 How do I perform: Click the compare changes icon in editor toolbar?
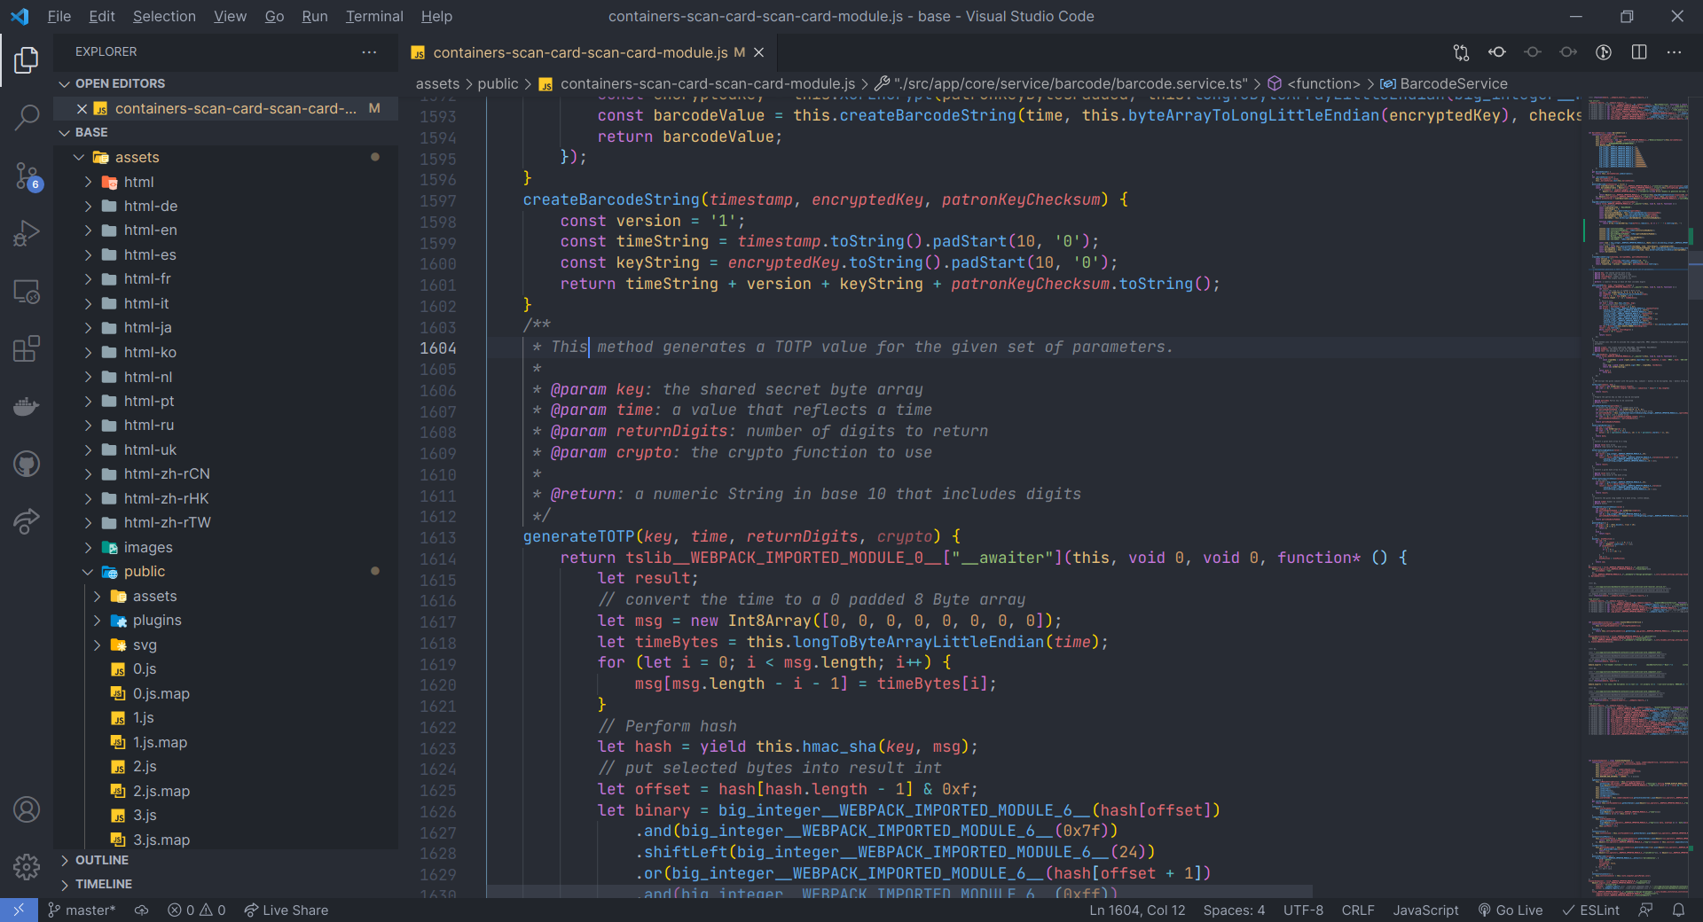tap(1461, 52)
